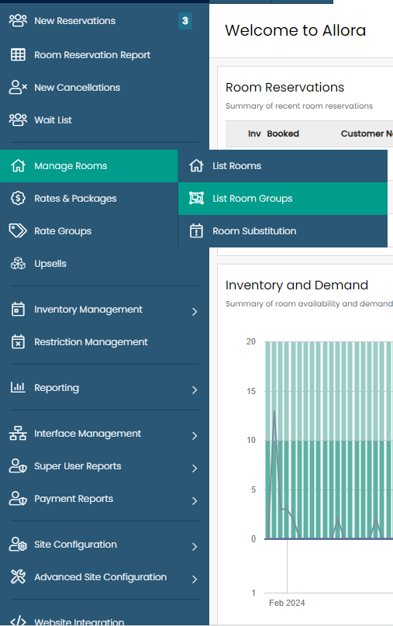Click the Reporting bar chart icon
Image resolution: width=393 pixels, height=626 pixels.
(18, 387)
